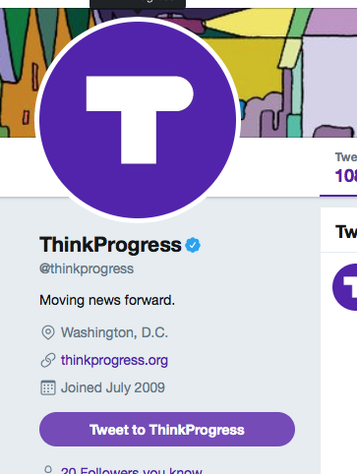The height and width of the screenshot is (474, 357).
Task: Visit the thinkprogress.org website link
Action: 114,360
